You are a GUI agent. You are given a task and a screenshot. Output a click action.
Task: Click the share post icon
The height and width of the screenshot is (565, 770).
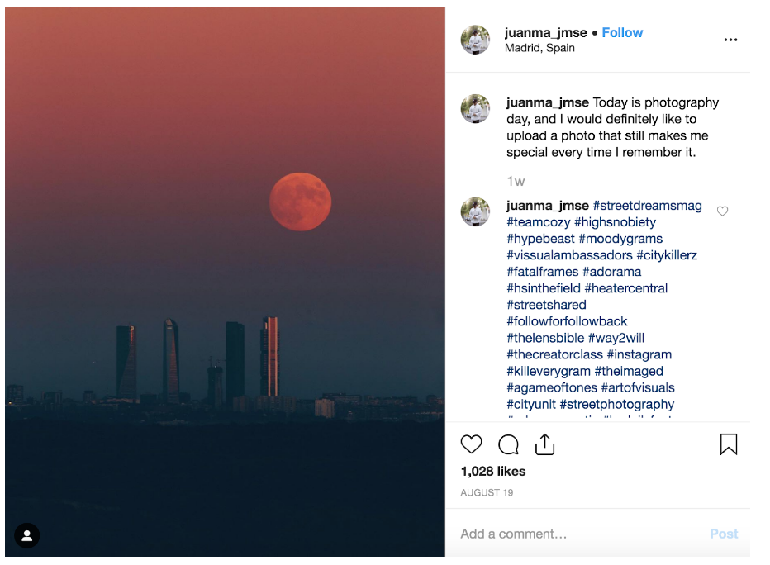coord(544,444)
